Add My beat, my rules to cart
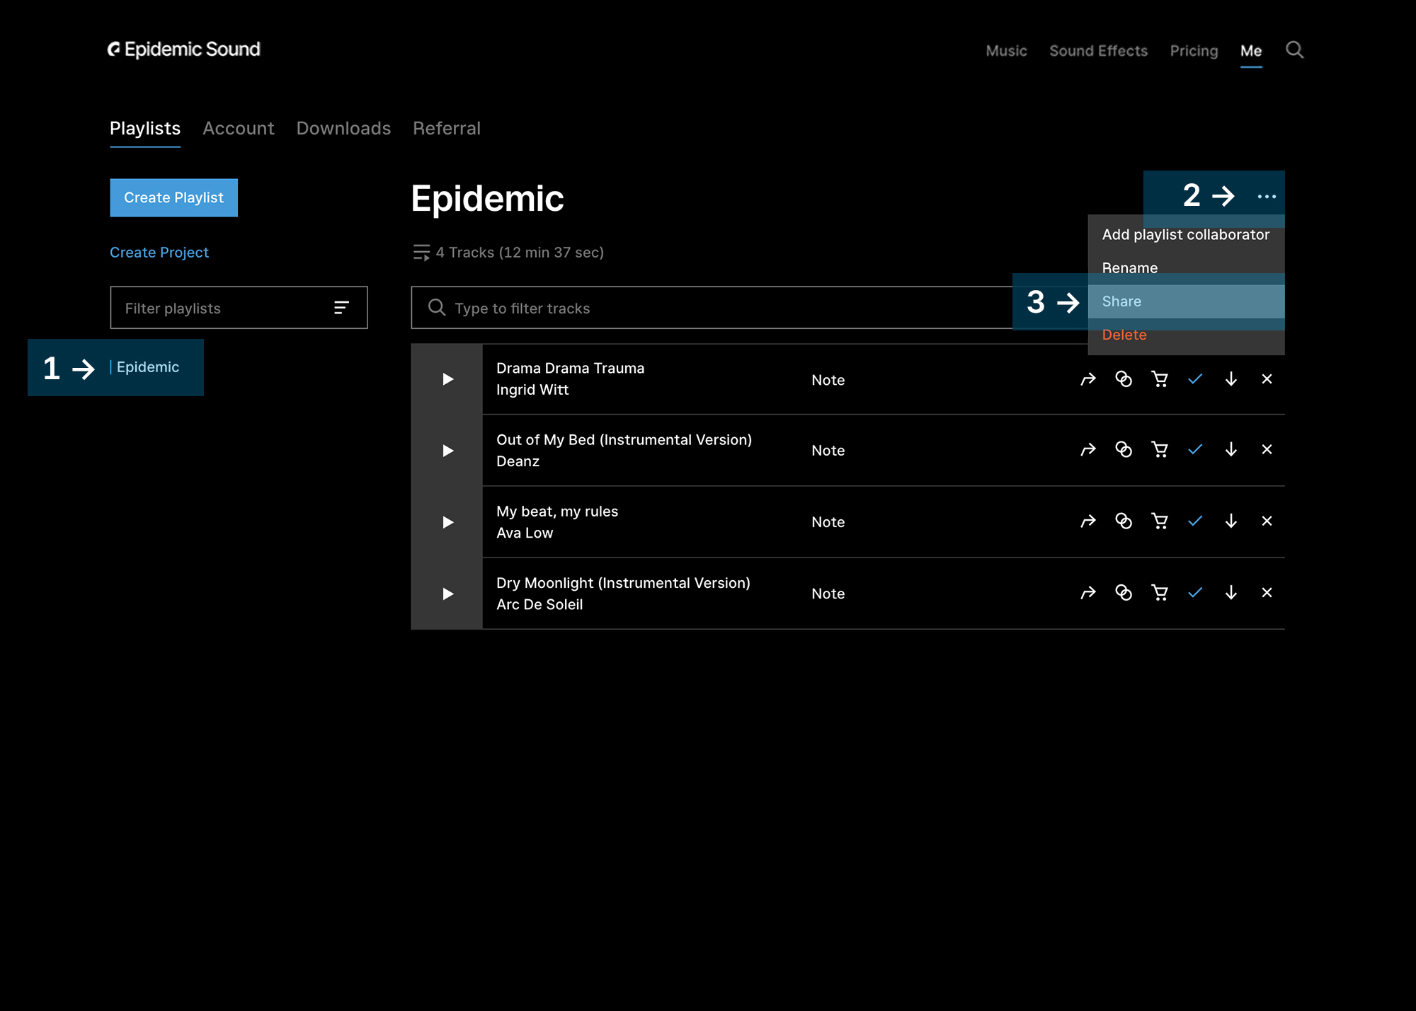 click(x=1160, y=521)
